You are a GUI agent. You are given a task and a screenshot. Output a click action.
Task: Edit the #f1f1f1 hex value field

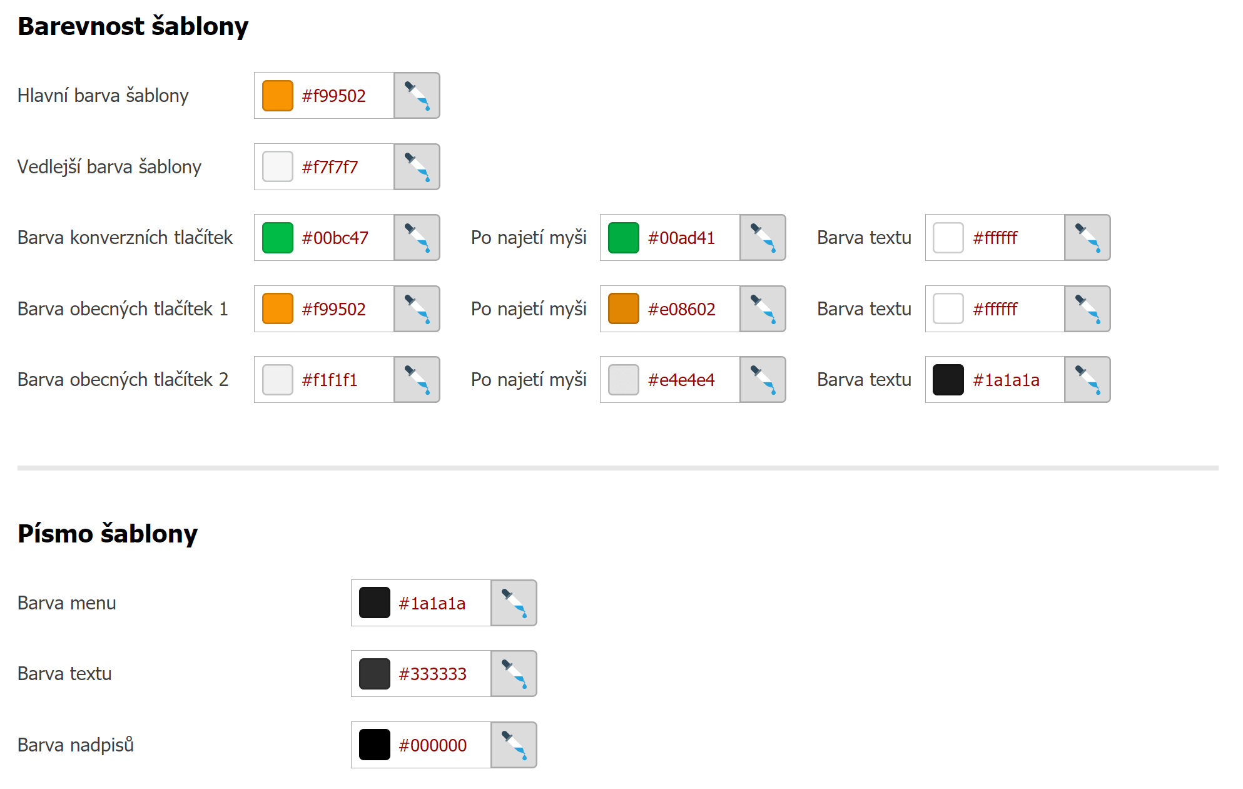[343, 380]
